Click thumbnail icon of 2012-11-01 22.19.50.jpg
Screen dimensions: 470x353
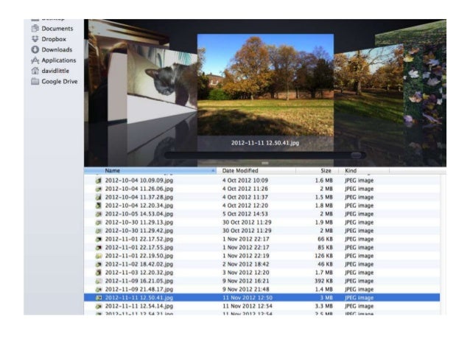pyautogui.click(x=99, y=256)
